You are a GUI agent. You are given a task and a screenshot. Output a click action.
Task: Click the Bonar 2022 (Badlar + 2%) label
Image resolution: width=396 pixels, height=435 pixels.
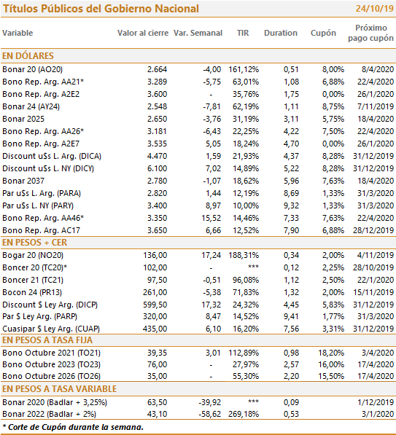coord(49,414)
